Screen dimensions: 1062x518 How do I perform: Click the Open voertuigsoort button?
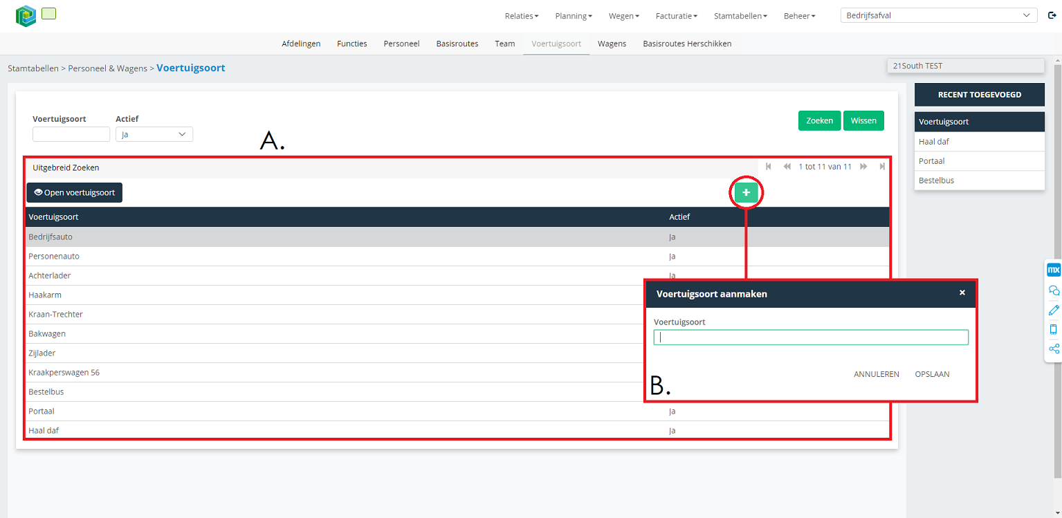[x=75, y=192]
